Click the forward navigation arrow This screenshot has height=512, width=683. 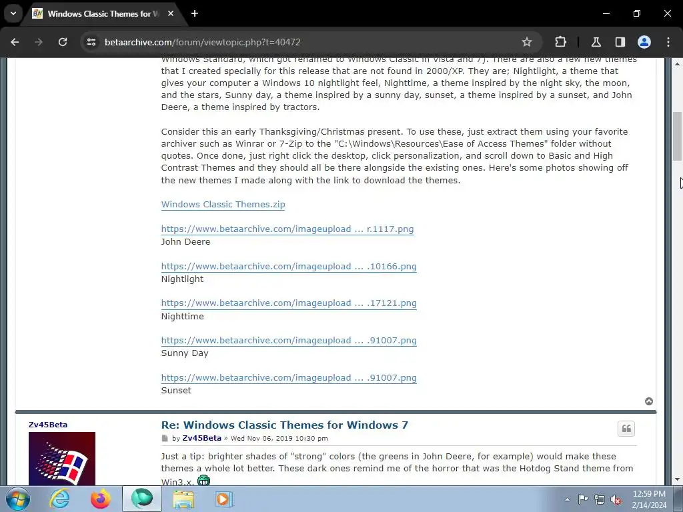point(39,42)
